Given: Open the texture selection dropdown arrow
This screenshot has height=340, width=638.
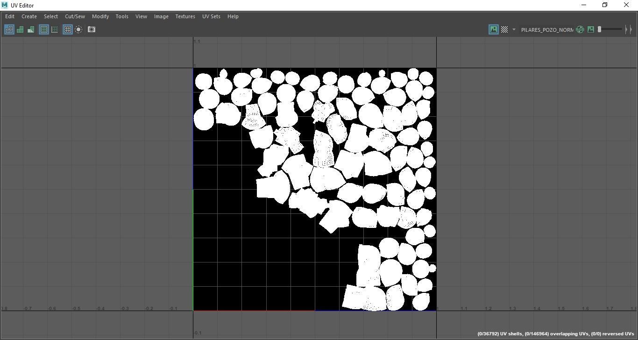Looking at the screenshot, I should 514,29.
